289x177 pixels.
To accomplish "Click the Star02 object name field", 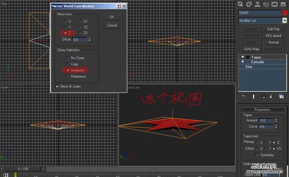I will [x=260, y=13].
